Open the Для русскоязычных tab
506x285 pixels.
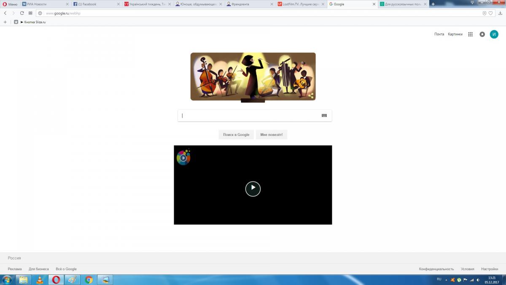403,4
